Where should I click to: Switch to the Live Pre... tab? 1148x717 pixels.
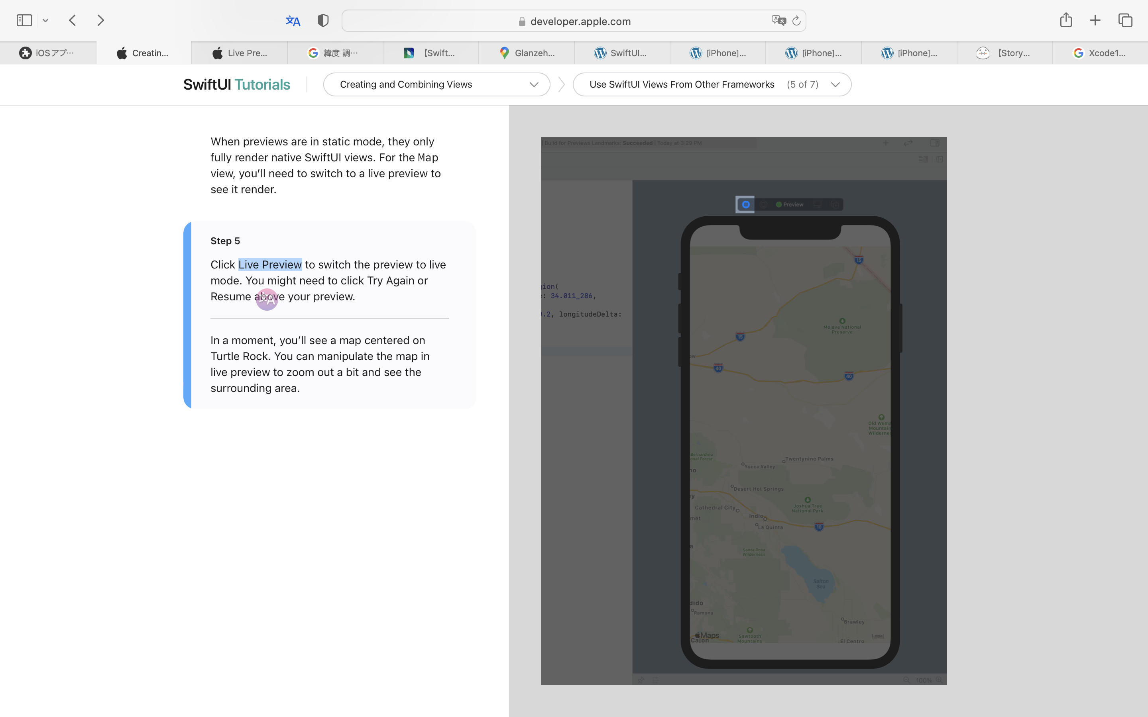240,53
